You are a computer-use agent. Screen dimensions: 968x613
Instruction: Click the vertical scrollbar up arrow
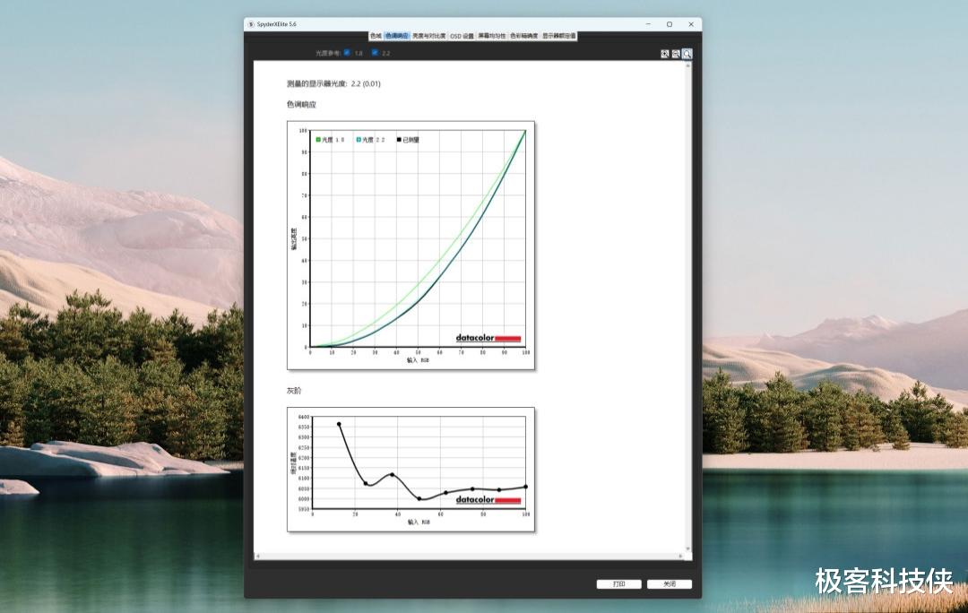click(688, 65)
